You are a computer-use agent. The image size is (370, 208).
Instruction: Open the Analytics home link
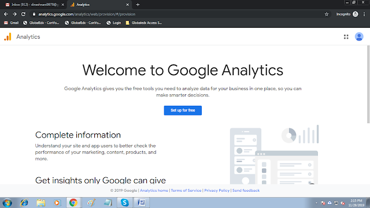point(154,191)
